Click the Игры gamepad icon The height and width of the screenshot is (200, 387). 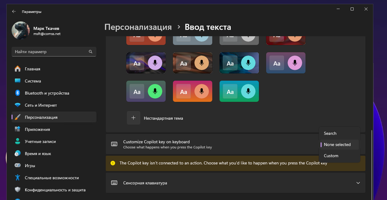(18, 166)
